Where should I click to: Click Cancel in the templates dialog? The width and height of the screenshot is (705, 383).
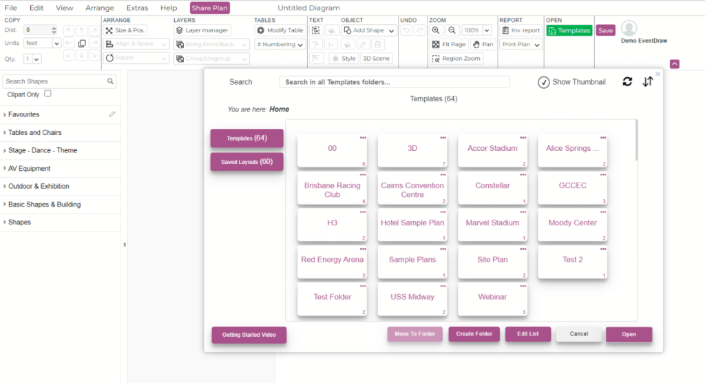(578, 334)
